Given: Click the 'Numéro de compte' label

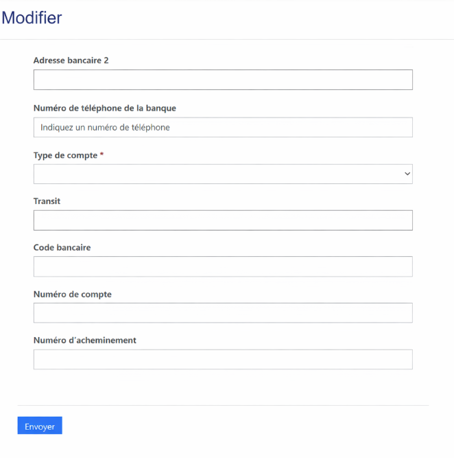Looking at the screenshot, I should click(x=73, y=294).
